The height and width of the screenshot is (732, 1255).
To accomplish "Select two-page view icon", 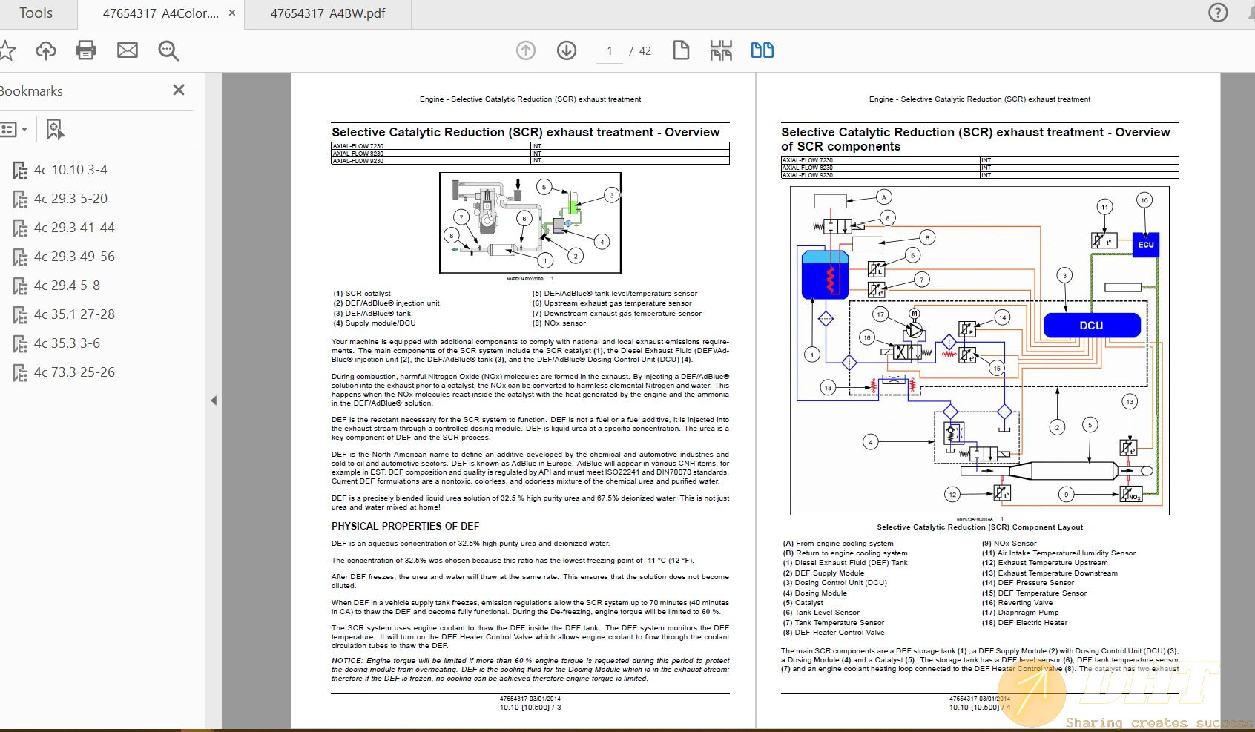I will pos(762,50).
